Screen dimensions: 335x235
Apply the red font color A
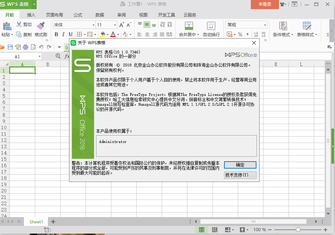[113, 34]
